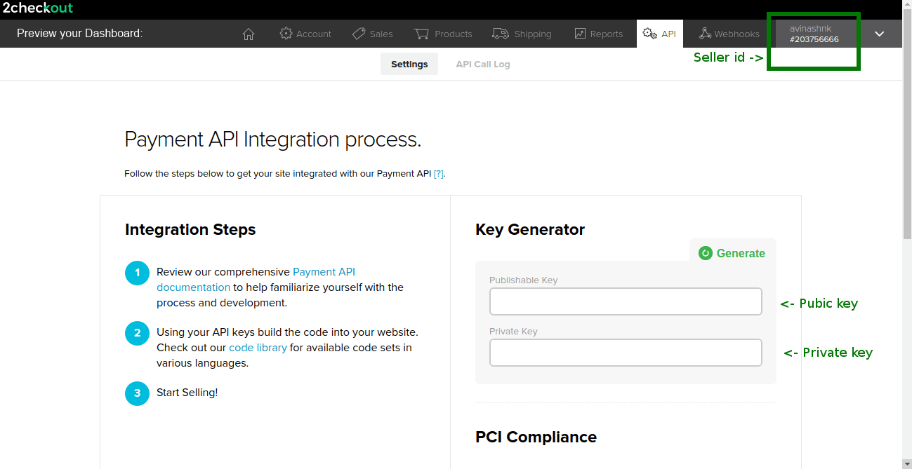This screenshot has width=912, height=469.
Task: Click the Products cart icon
Action: (x=421, y=34)
